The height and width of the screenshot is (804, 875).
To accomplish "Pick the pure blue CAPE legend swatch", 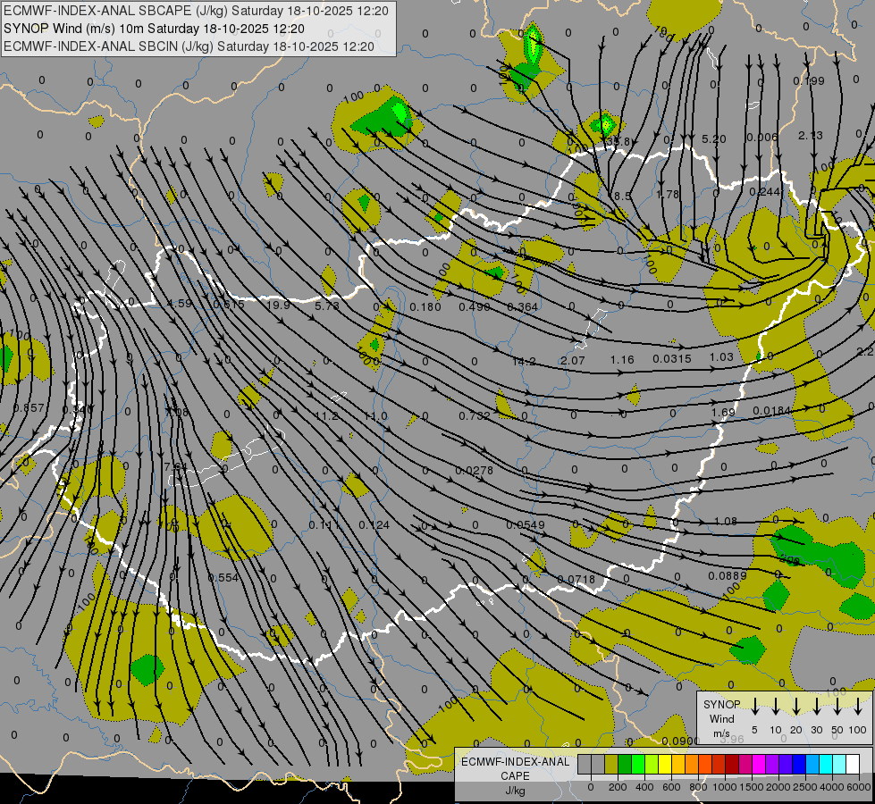I will 799,764.
